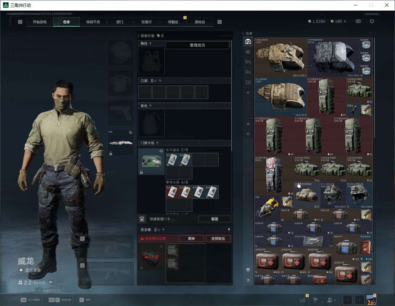Screen dimensions: 395x306
Task: Open the 部门 tab
Action: pos(120,22)
